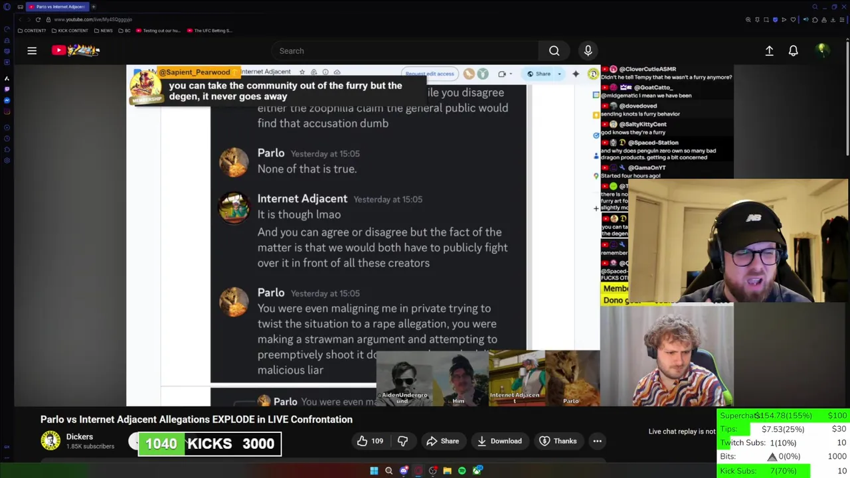Open more actions three-dot menu
850x478 pixels.
click(x=597, y=441)
